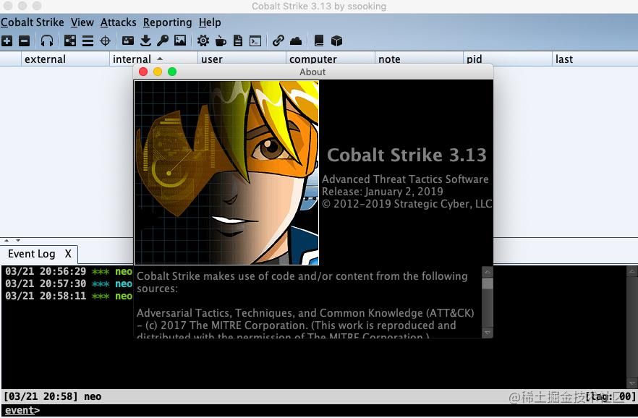Click the Event Log scrollbar up arrow
The width and height of the screenshot is (638, 418).
[x=632, y=271]
